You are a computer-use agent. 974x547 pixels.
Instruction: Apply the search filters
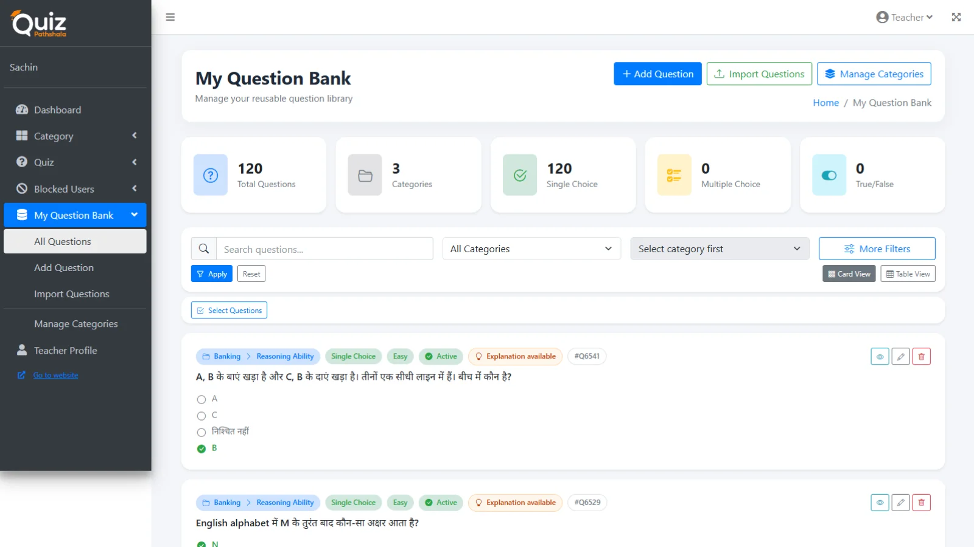212,274
